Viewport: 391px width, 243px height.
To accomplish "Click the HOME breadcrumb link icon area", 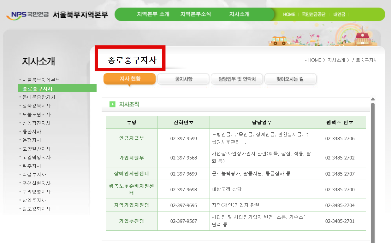I will tap(315, 60).
